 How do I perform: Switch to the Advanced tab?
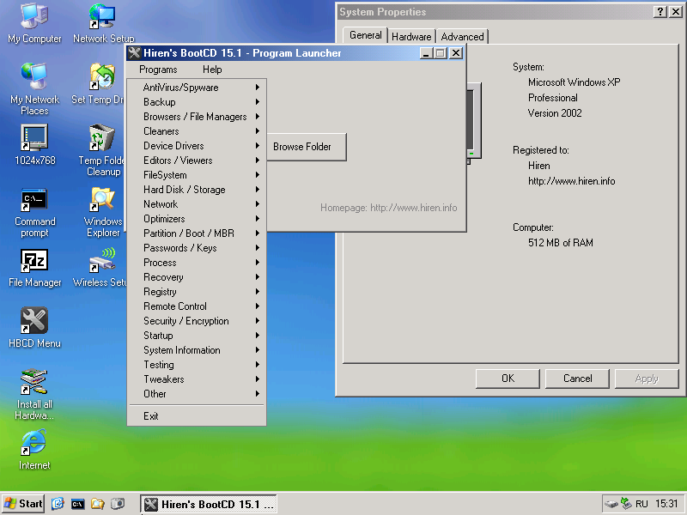(462, 37)
